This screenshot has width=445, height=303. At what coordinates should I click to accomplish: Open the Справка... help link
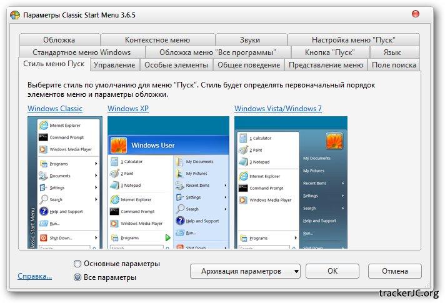[x=35, y=276]
